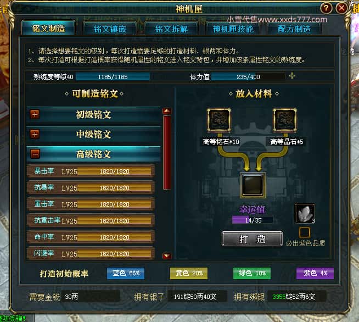Switch to the 铭文镶嵌 tab
The image size is (359, 322).
[x=110, y=29]
